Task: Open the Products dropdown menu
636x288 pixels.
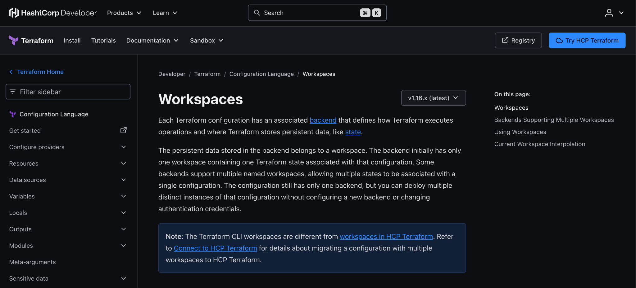Action: coord(124,13)
